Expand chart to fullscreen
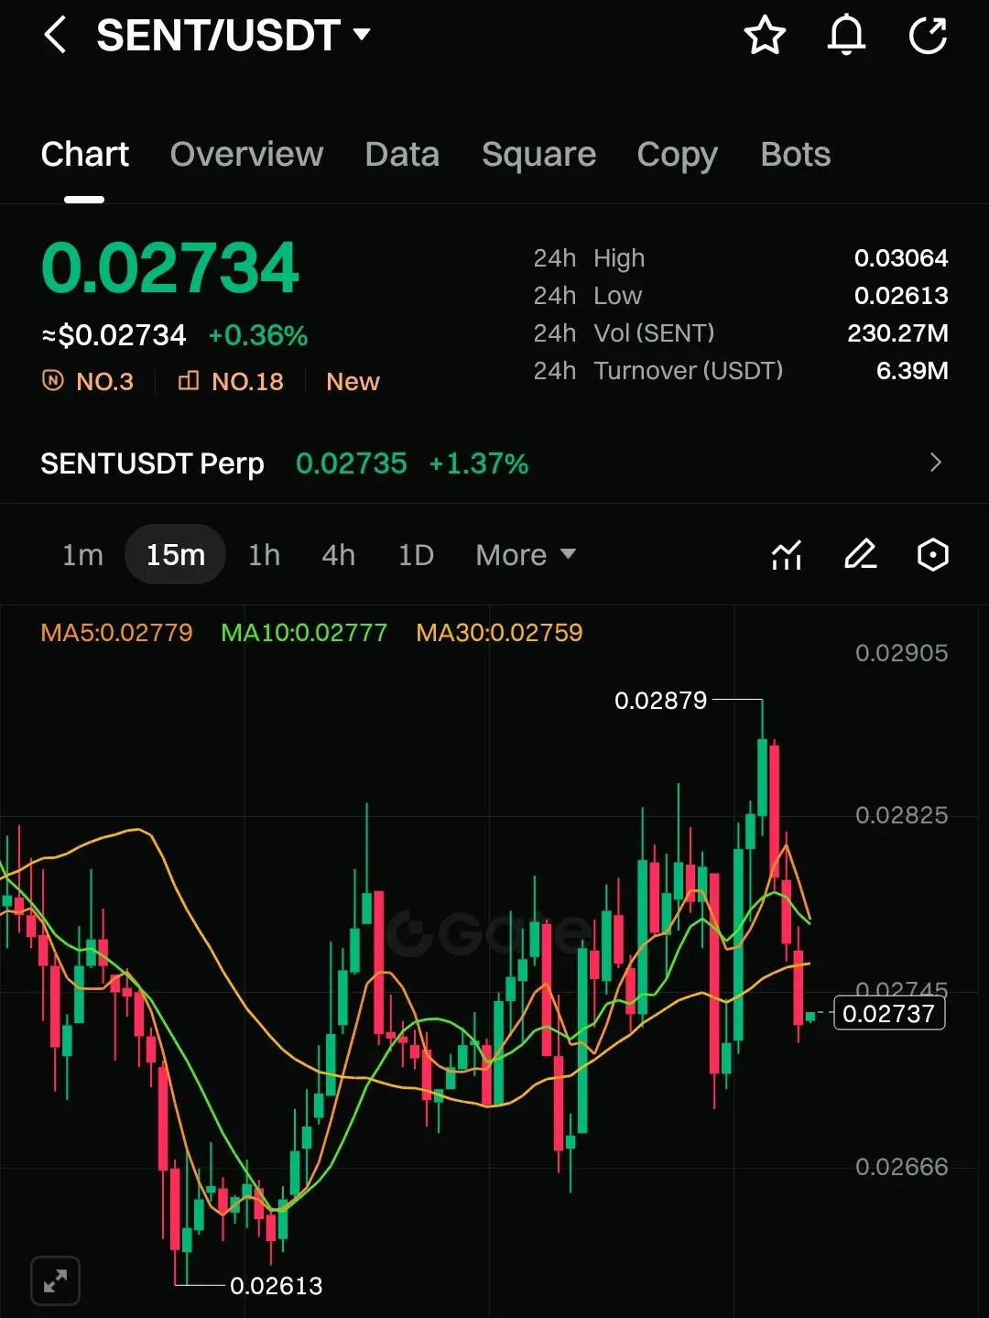This screenshot has height=1318, width=989. tap(55, 1280)
